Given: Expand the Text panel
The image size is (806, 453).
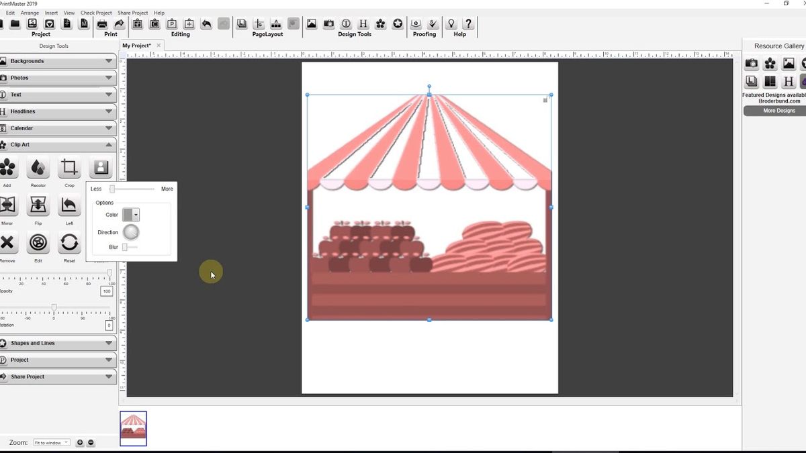Looking at the screenshot, I should pos(58,95).
